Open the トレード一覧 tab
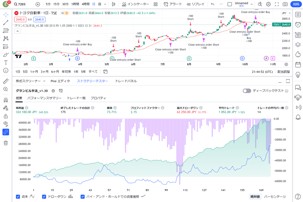Screen dimensions: 303x202 76,98
